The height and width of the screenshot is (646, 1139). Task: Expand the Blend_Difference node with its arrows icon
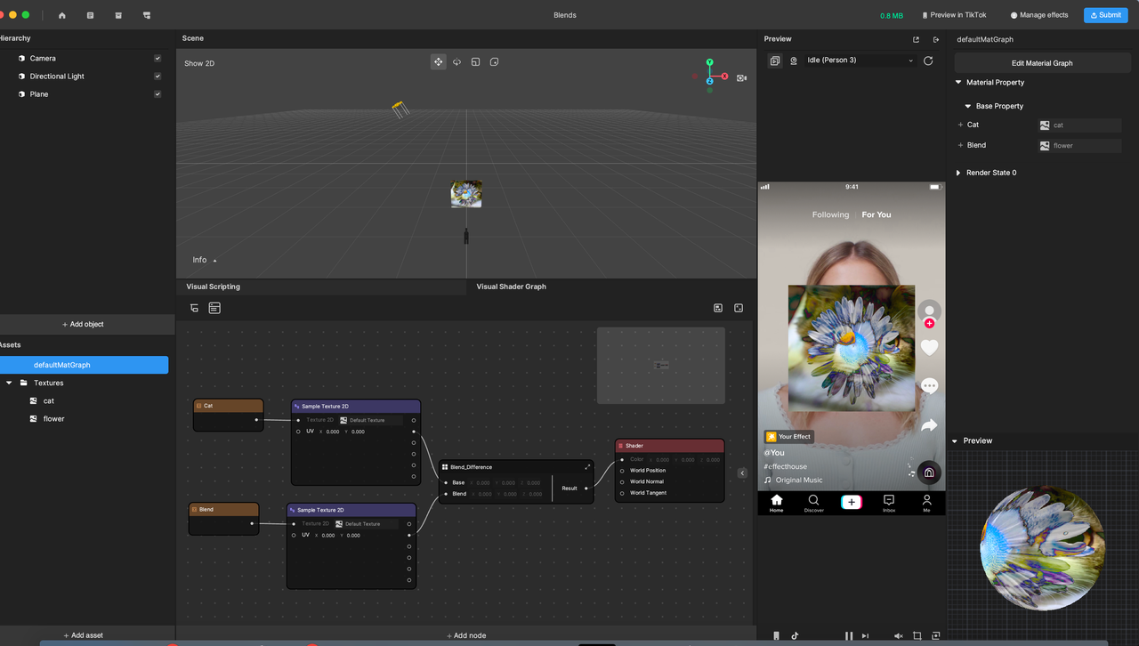pos(587,466)
